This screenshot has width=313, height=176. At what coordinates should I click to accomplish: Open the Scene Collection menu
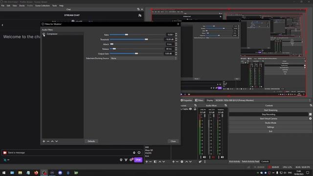[43, 5]
